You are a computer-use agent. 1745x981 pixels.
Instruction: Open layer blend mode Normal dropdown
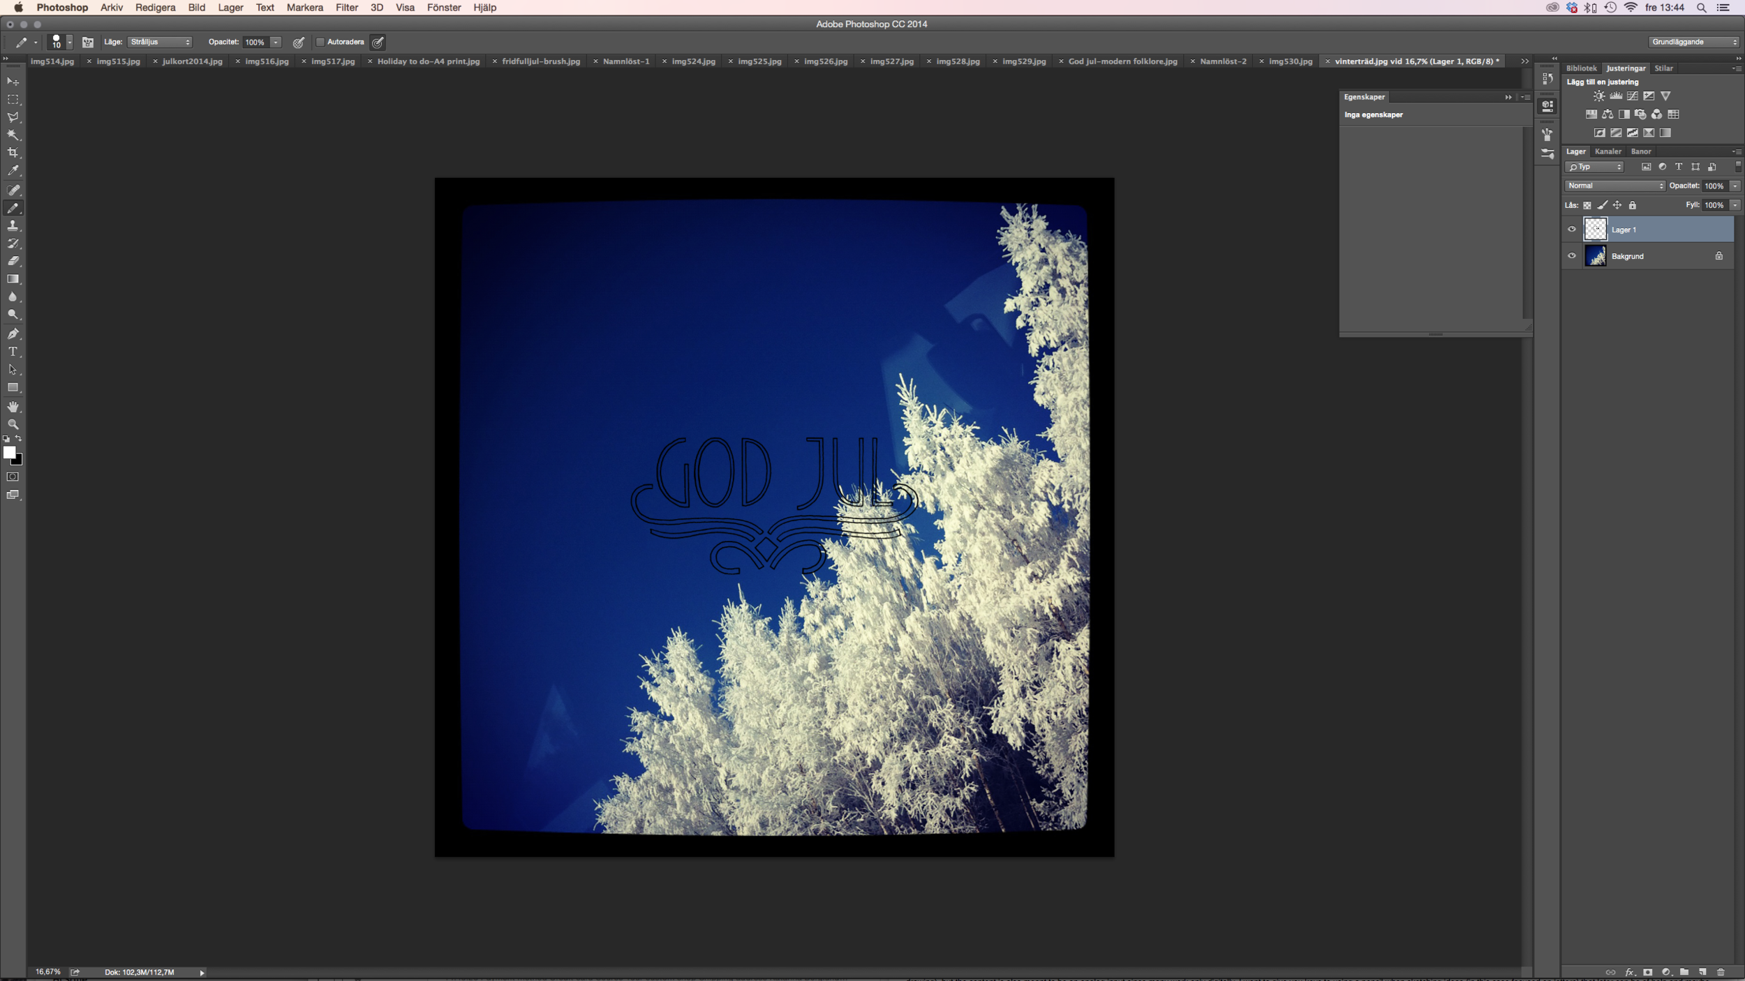(1615, 186)
